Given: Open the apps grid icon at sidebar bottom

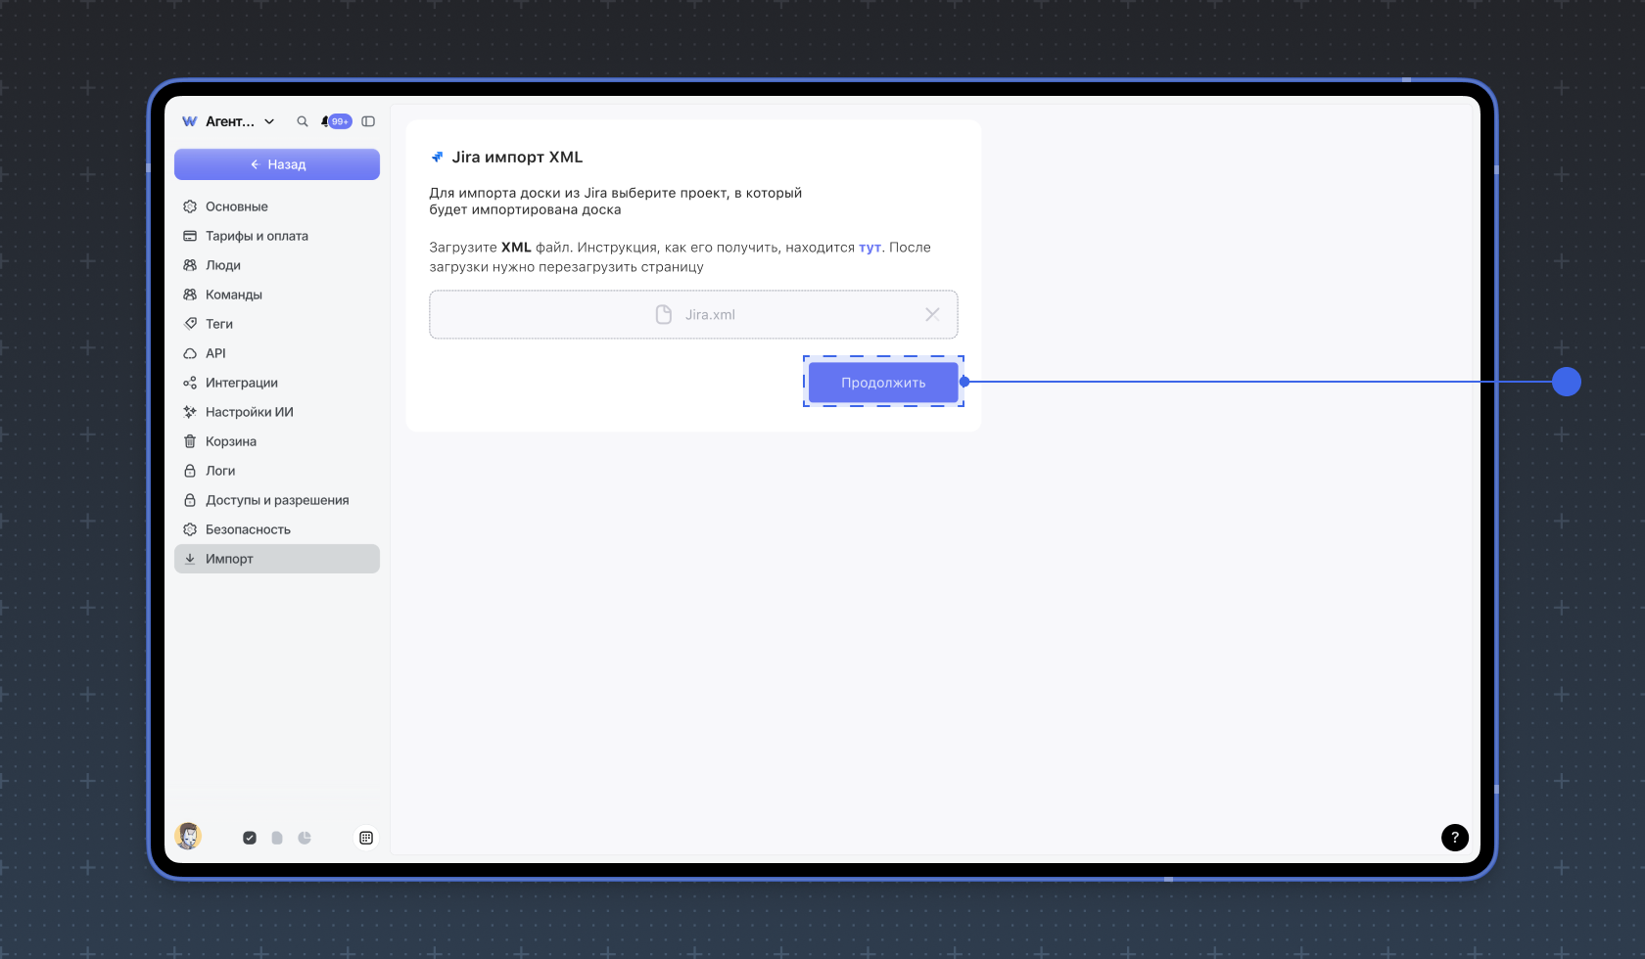Looking at the screenshot, I should [x=366, y=838].
